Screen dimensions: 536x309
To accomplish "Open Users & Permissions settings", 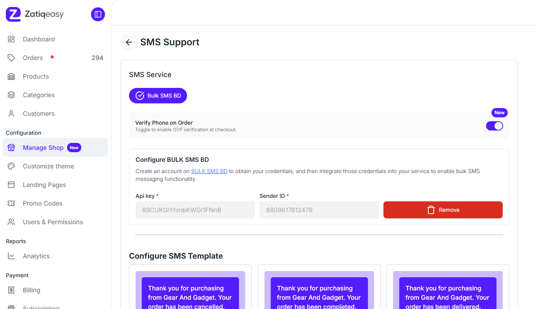I will (x=53, y=222).
